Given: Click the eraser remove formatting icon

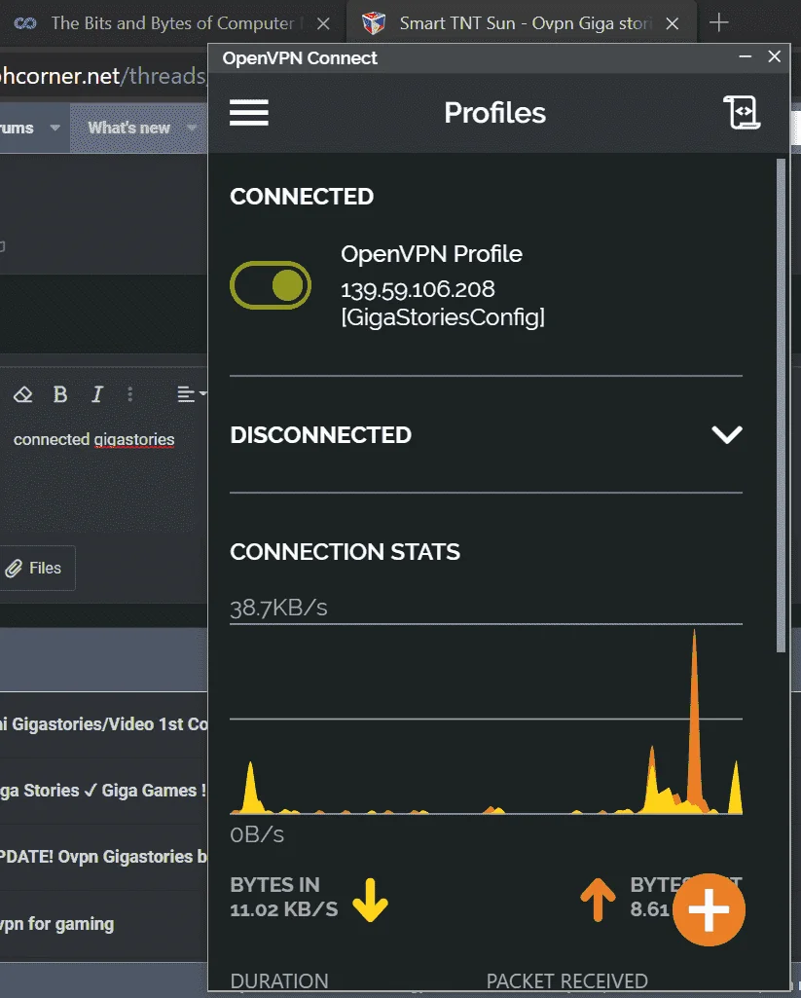Looking at the screenshot, I should [23, 394].
